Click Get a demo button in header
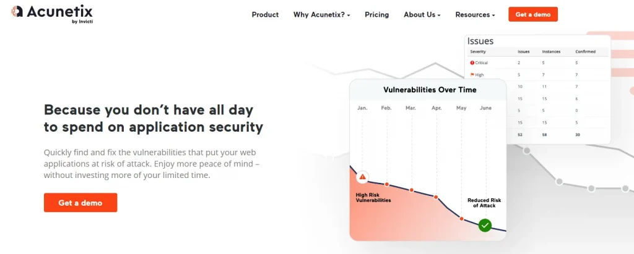The image size is (634, 254). pyautogui.click(x=533, y=14)
